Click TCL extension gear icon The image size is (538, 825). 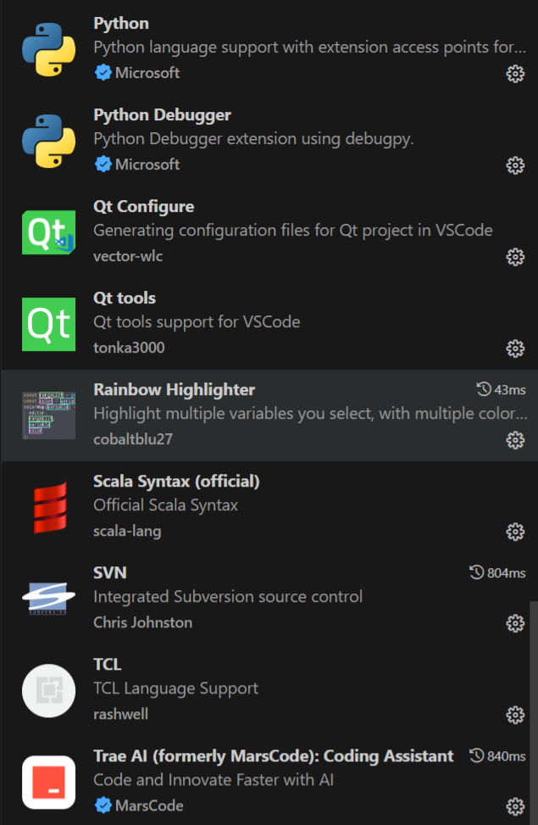[515, 715]
